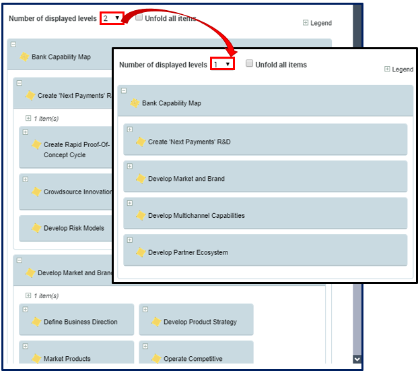Click the Develop Multichannel Capabilities capability icon
The height and width of the screenshot is (373, 420).
tap(141, 216)
